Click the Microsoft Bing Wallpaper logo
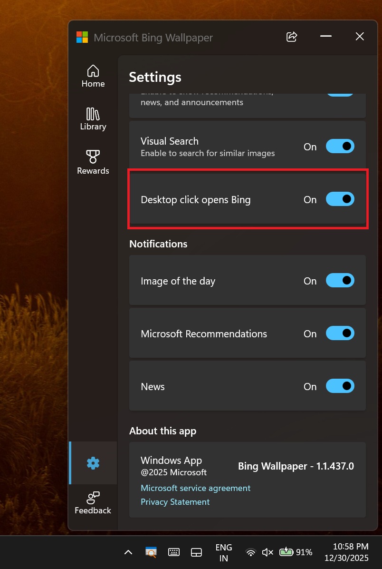This screenshot has height=569, width=382. (82, 37)
